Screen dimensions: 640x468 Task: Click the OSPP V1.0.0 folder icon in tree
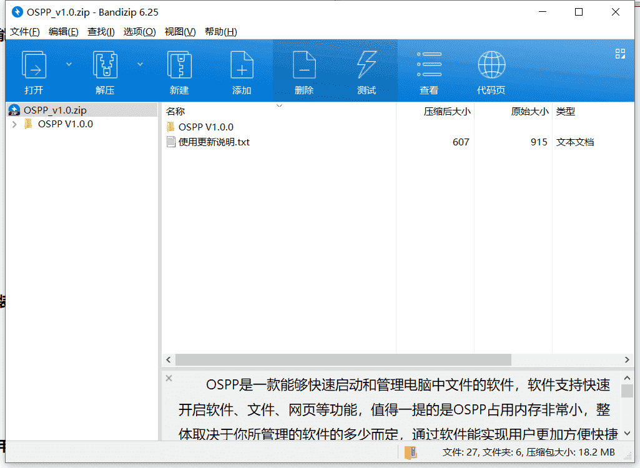[x=28, y=124]
